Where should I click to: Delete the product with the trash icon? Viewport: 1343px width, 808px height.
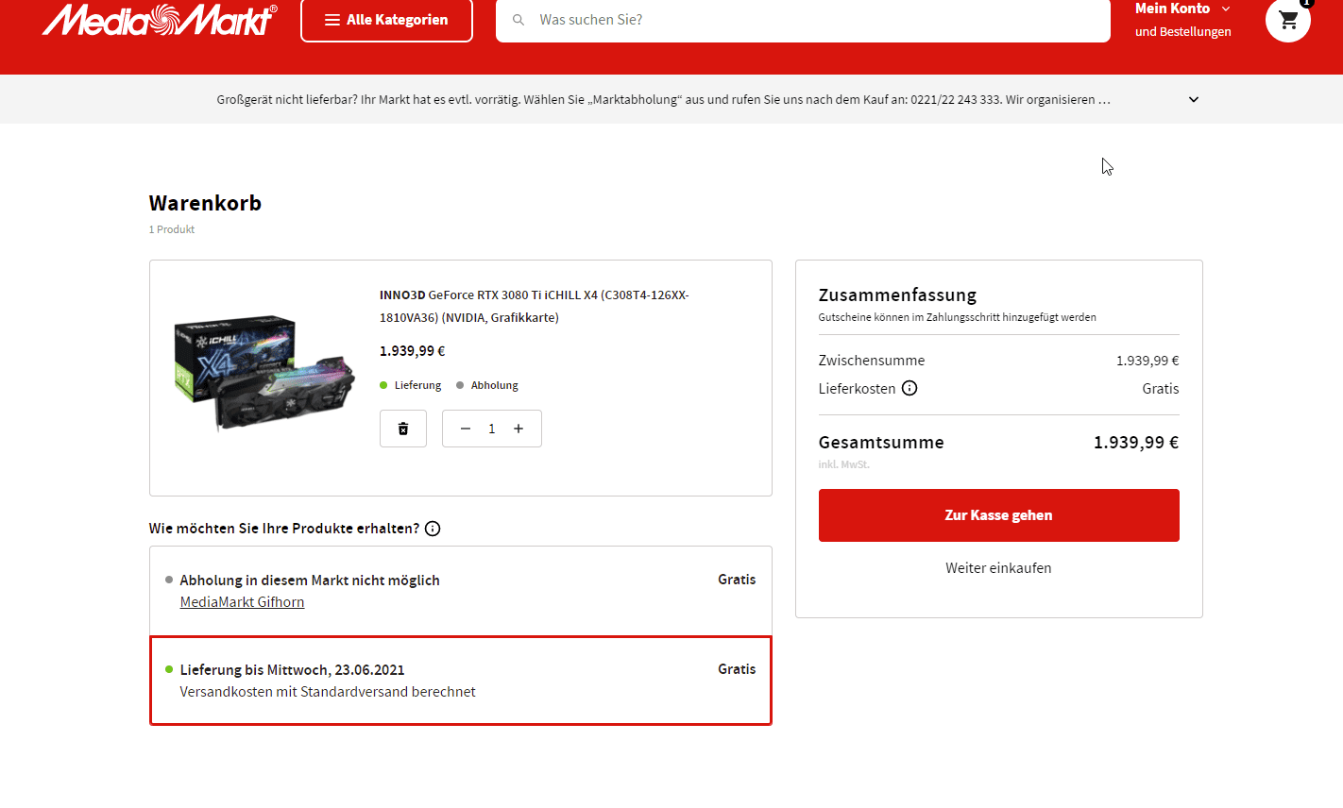[403, 429]
